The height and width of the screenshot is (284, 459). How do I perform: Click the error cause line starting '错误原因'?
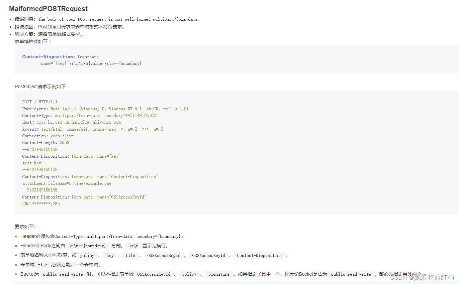pyautogui.click(x=70, y=27)
